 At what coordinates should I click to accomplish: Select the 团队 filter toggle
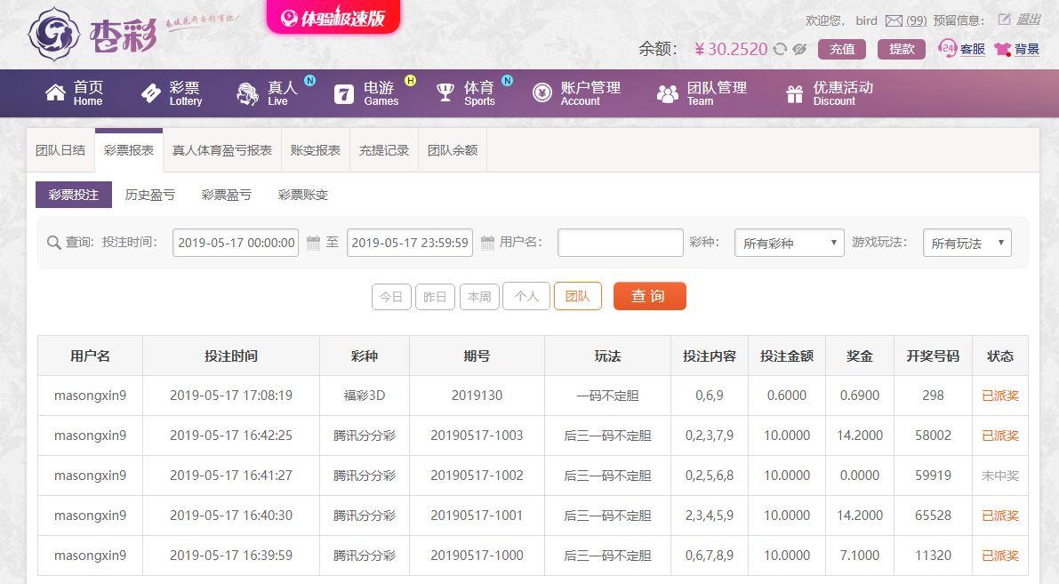[577, 296]
